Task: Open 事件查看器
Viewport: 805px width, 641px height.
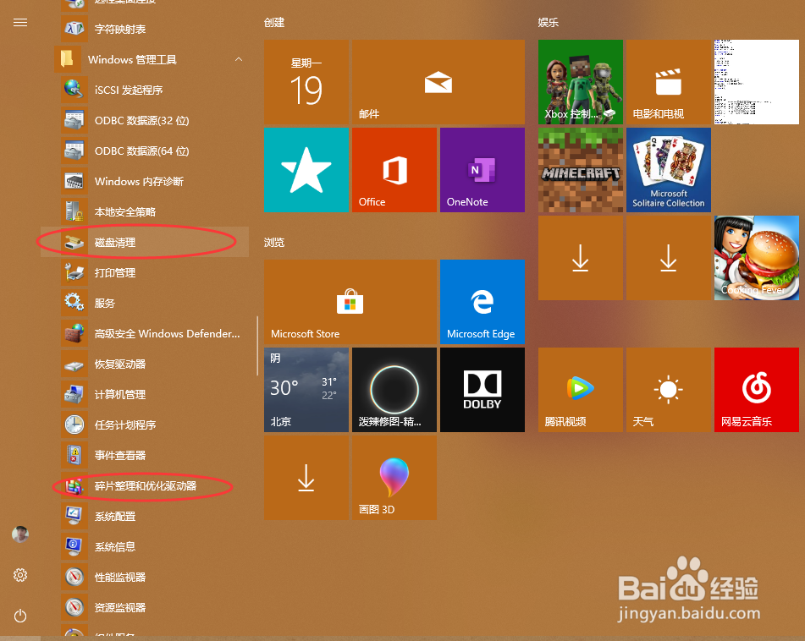Action: (x=146, y=455)
